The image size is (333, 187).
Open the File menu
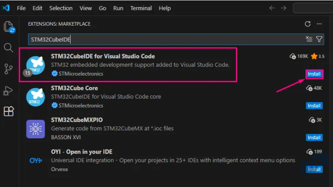(21, 8)
